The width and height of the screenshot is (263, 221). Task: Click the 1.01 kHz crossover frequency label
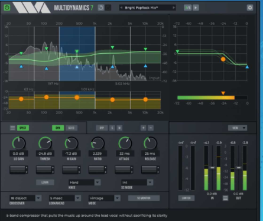point(87,89)
